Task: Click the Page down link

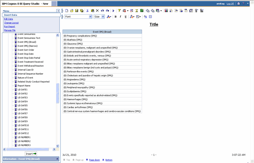Action: [95, 160]
